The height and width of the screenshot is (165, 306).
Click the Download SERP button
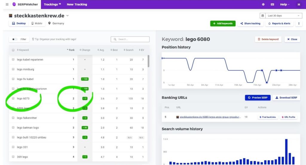286,97
